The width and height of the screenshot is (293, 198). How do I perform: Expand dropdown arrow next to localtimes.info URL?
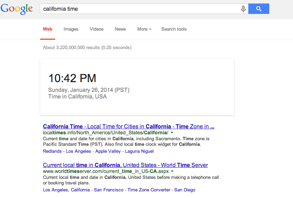pos(172,133)
